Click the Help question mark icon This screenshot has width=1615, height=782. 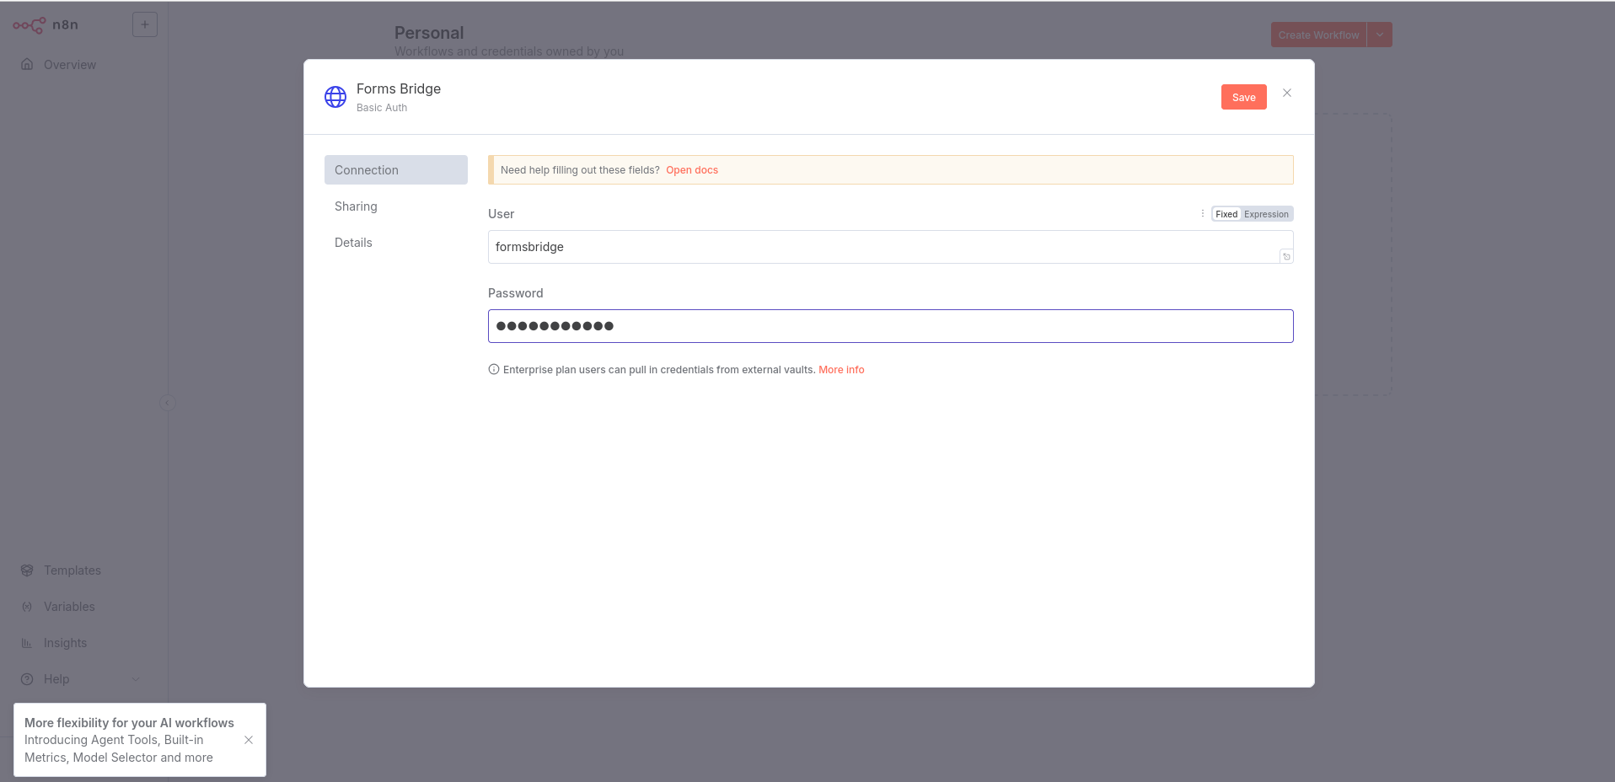tap(27, 678)
